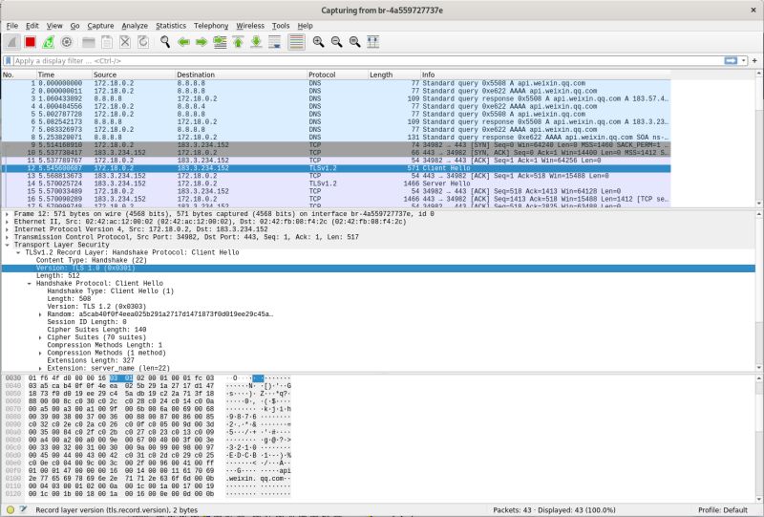Open capture file properties status icon

[x=23, y=509]
